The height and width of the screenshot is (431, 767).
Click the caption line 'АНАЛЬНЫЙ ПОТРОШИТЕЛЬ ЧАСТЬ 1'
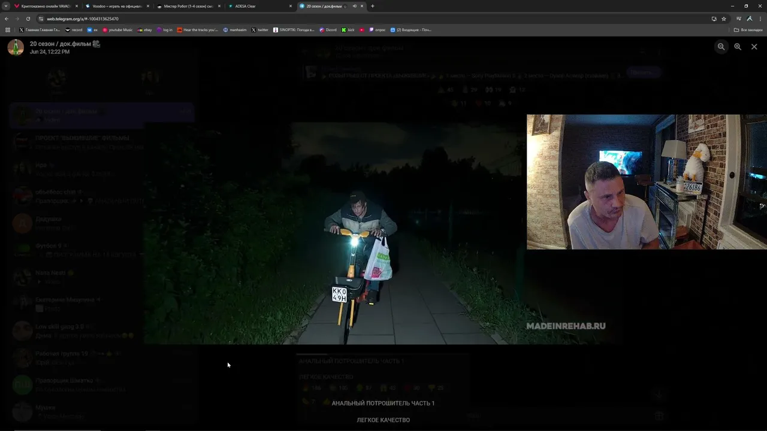[x=383, y=403]
